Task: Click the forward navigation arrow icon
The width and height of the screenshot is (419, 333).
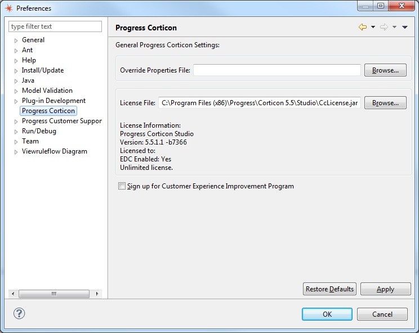Action: (384, 27)
